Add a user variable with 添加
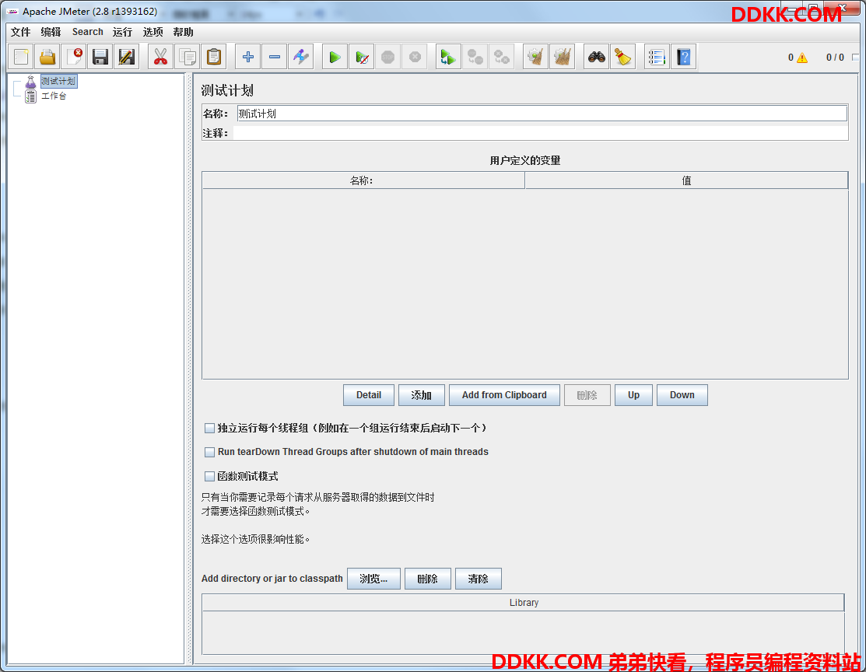This screenshot has width=866, height=672. pyautogui.click(x=422, y=395)
